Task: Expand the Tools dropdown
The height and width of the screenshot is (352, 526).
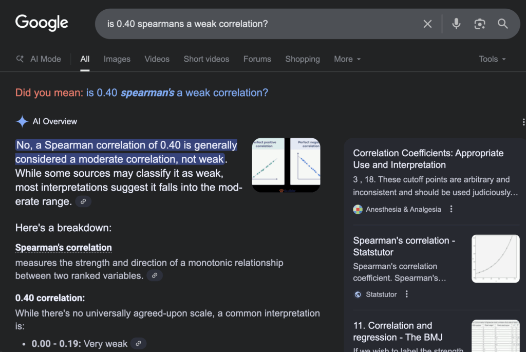Action: 492,59
